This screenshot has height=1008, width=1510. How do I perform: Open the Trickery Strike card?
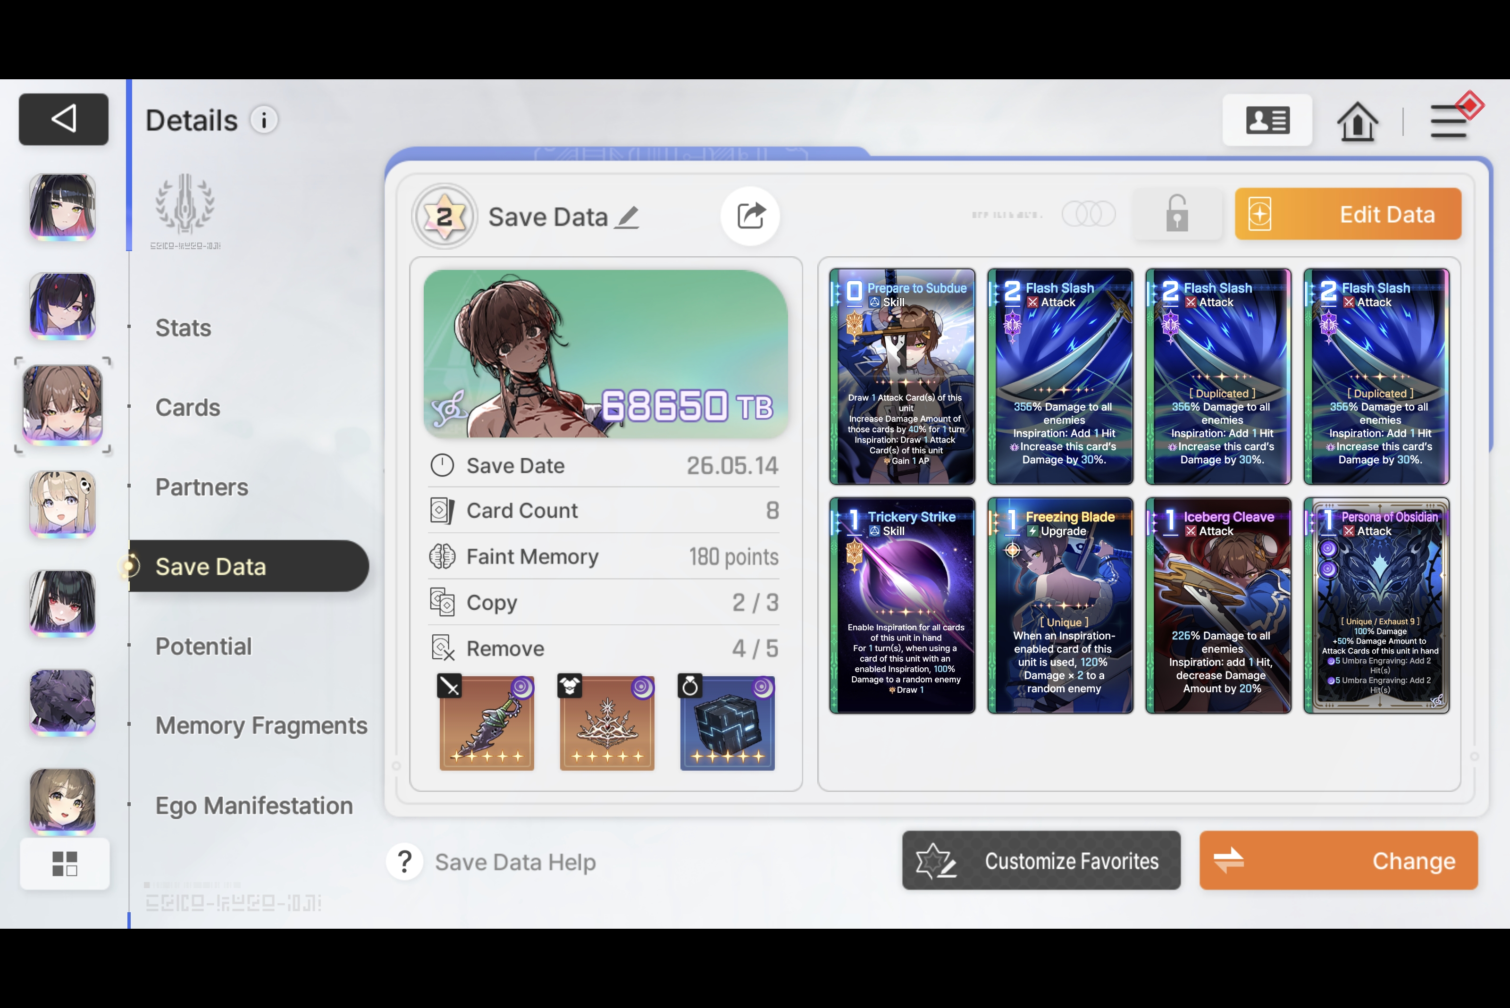click(x=902, y=605)
